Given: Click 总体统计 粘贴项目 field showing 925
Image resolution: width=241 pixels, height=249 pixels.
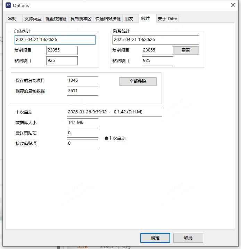Looking at the screenshot, I should pos(62,61).
